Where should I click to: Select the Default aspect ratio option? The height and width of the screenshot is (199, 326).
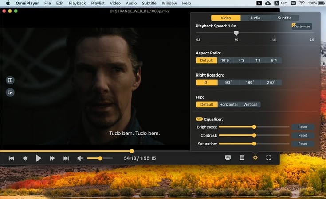[206, 60]
